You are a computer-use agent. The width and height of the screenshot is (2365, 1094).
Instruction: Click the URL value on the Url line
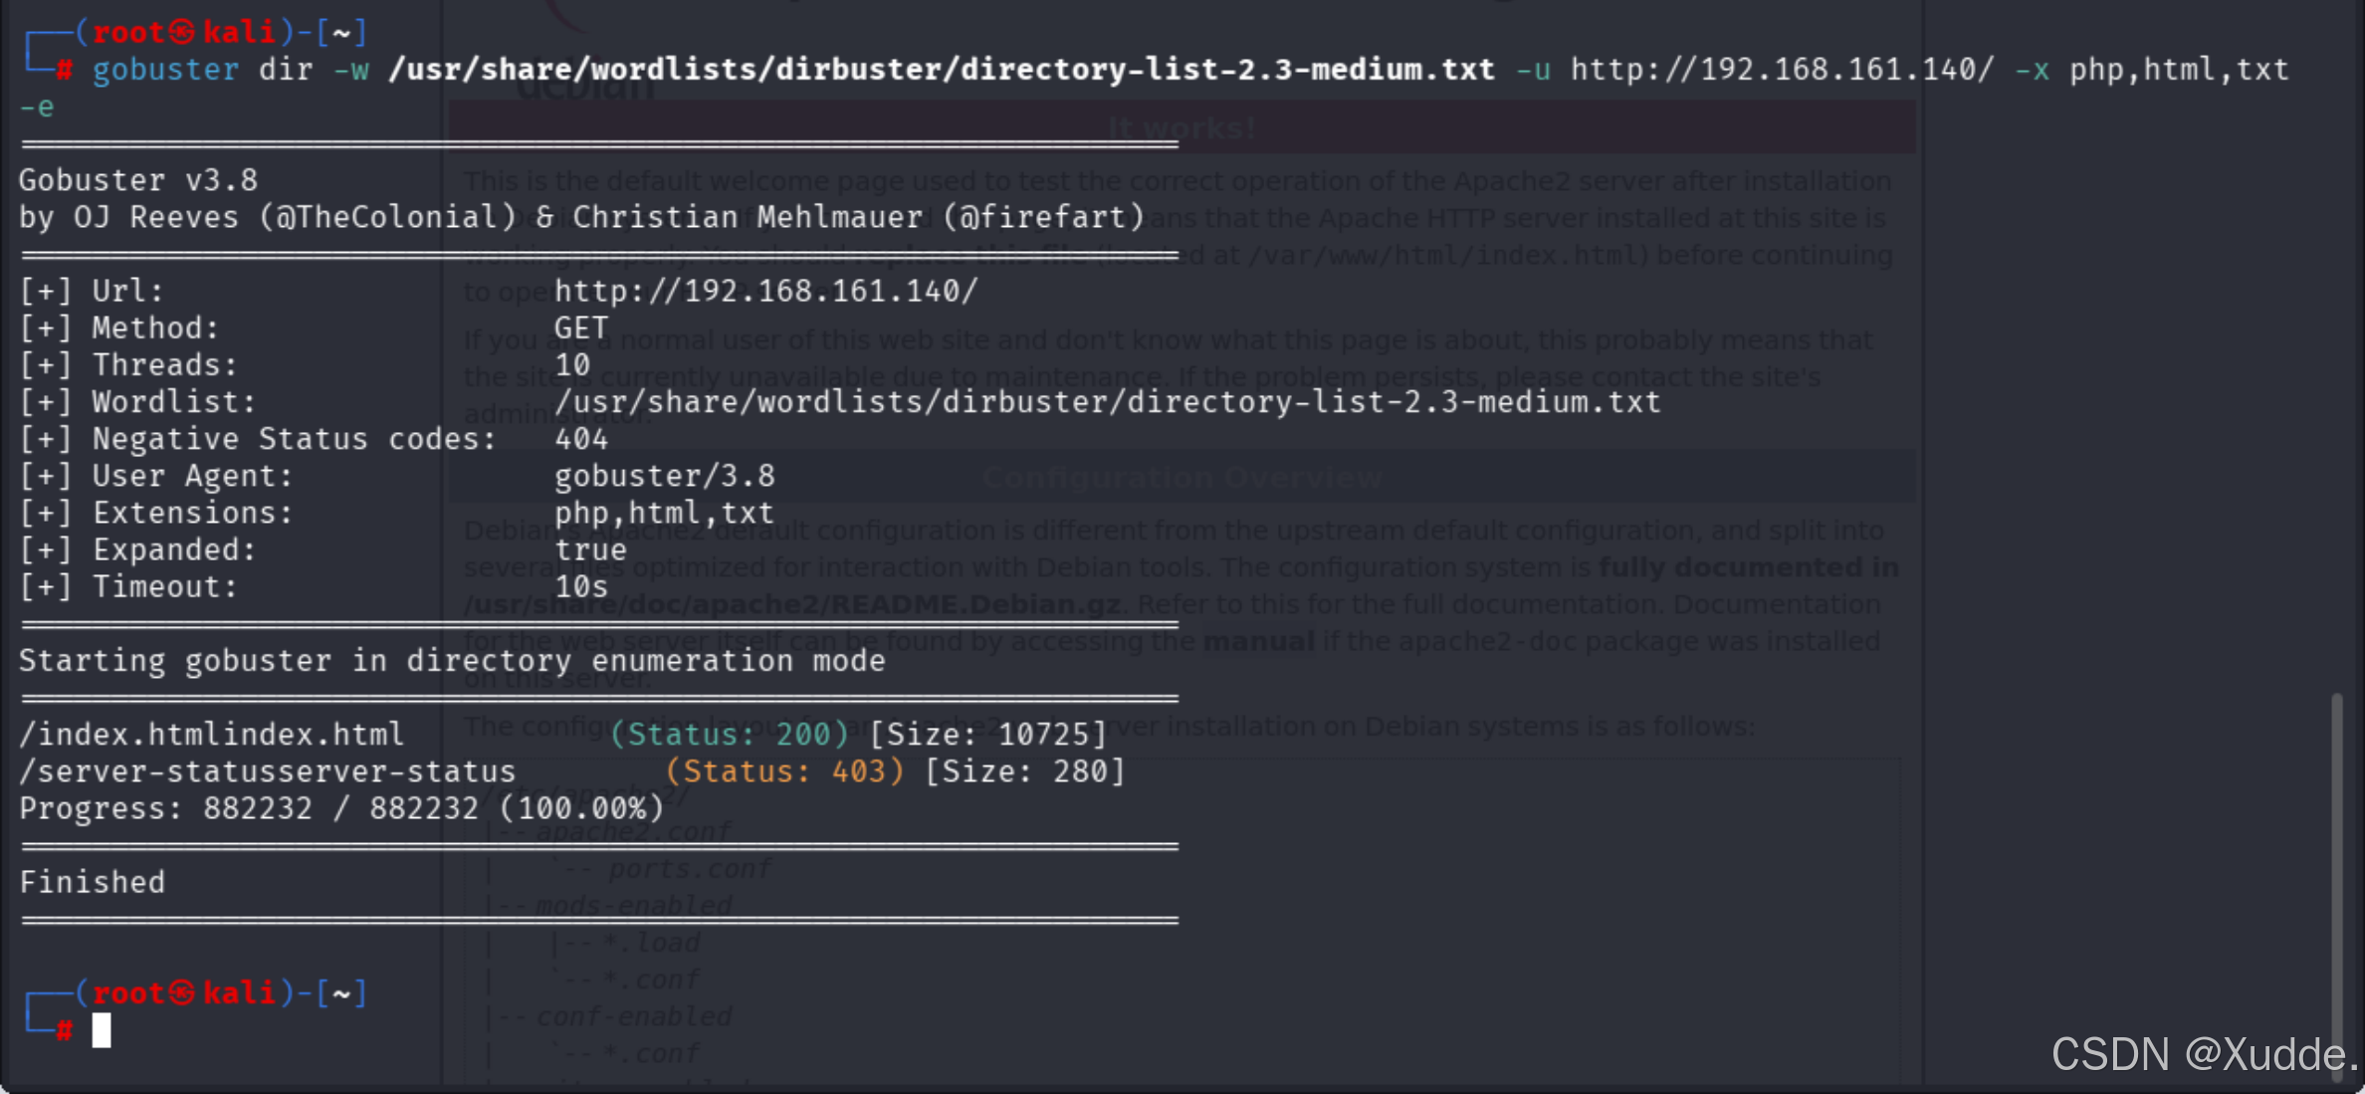point(765,291)
